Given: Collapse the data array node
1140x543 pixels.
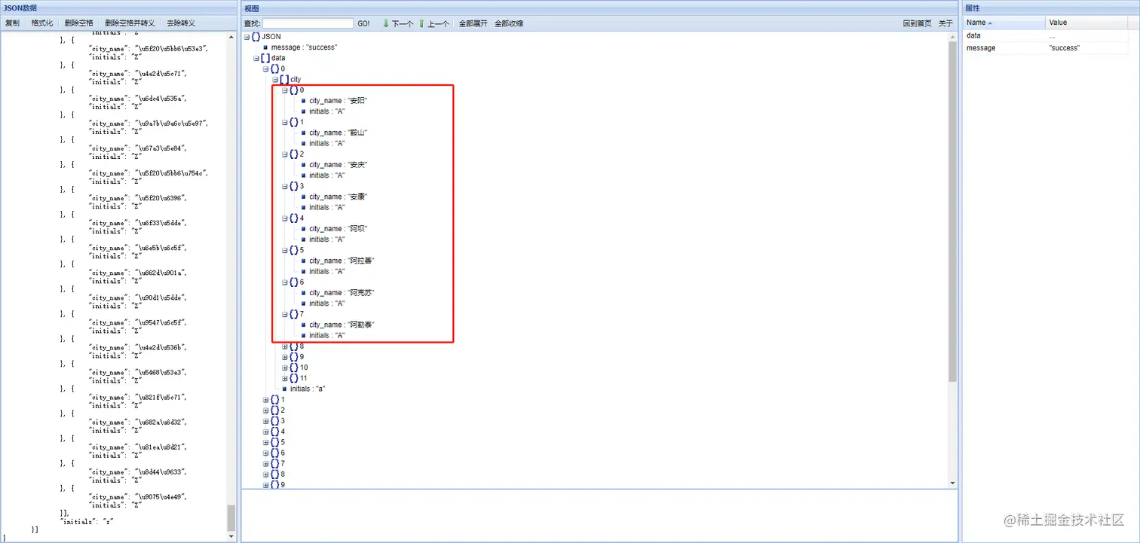Looking at the screenshot, I should pos(256,58).
